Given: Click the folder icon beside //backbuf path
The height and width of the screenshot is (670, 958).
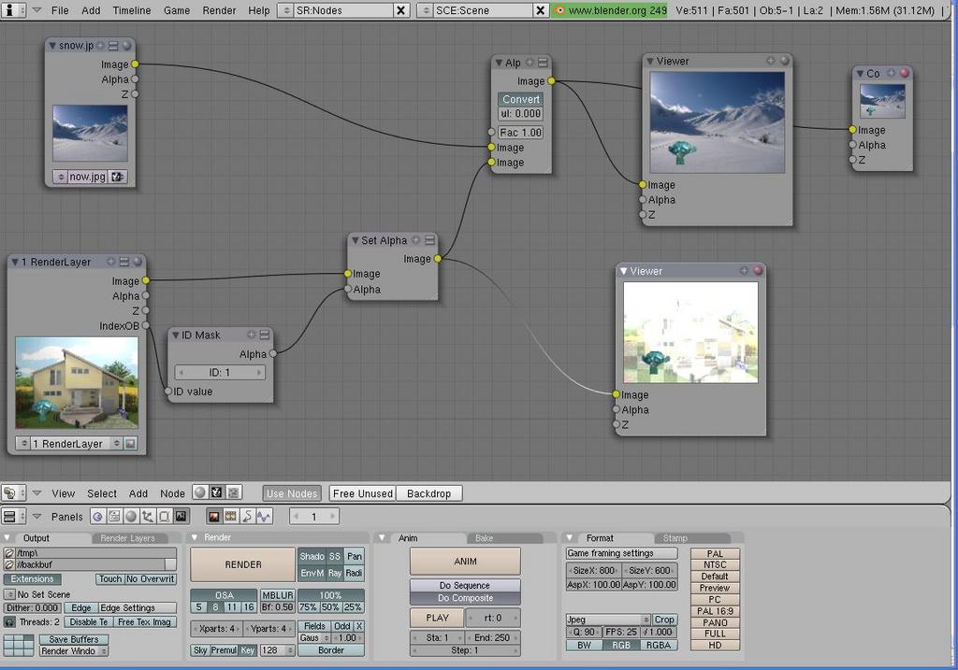Looking at the screenshot, I should pyautogui.click(x=9, y=564).
